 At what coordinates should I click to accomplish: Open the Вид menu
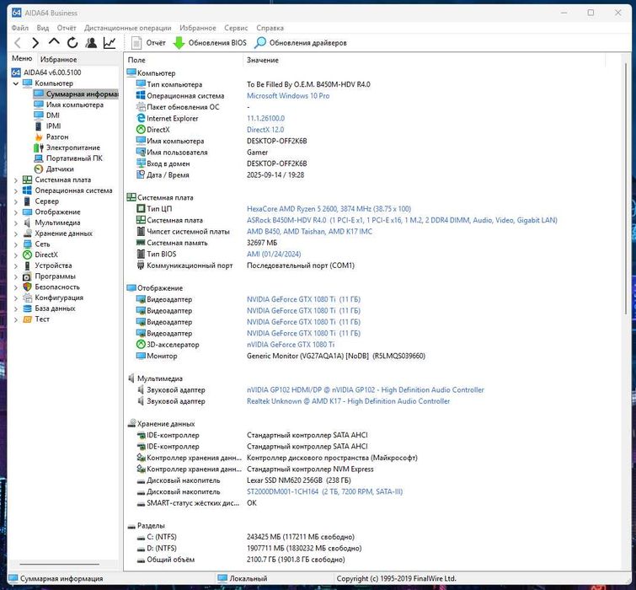click(43, 28)
